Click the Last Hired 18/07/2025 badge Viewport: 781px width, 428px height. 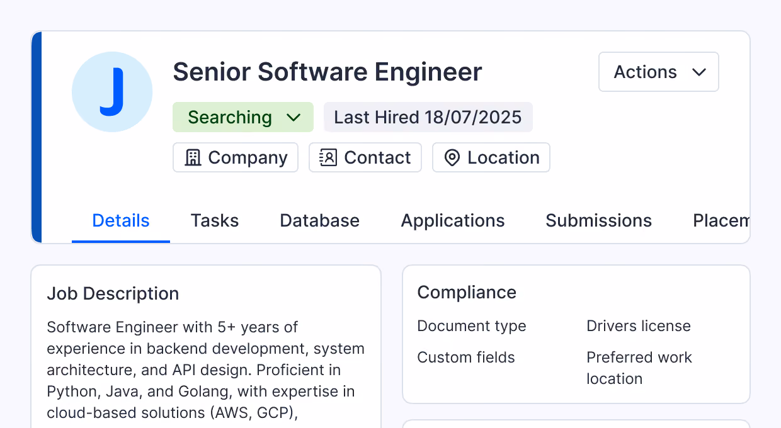(x=428, y=117)
